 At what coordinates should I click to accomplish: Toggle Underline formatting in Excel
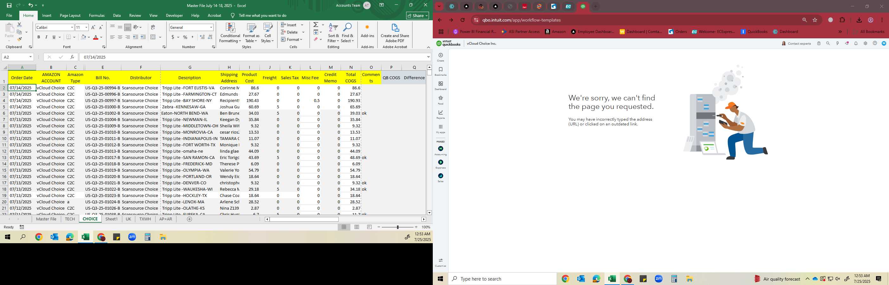[54, 37]
